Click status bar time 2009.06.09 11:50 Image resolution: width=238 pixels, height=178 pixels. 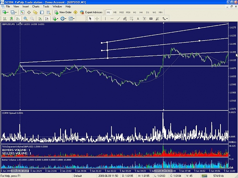point(108,176)
